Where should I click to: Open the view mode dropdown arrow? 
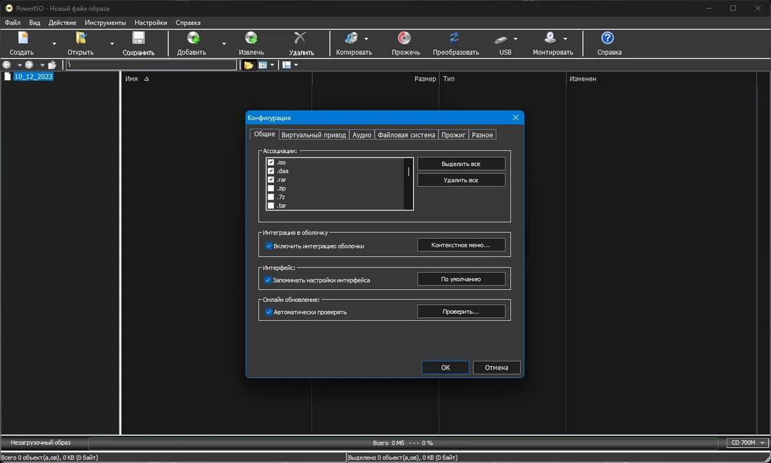(x=272, y=65)
